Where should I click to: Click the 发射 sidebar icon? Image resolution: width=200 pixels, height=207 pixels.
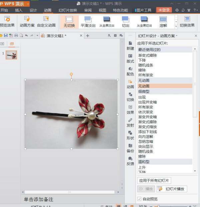(130, 122)
